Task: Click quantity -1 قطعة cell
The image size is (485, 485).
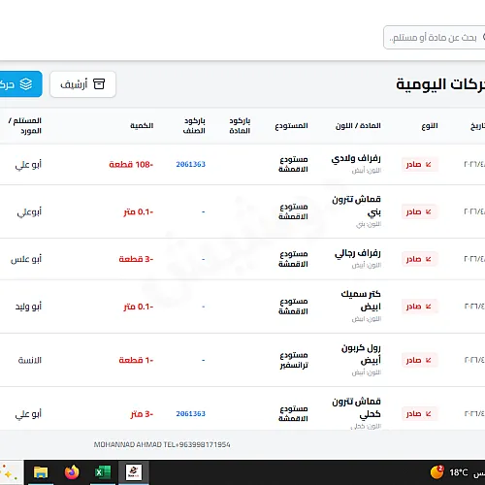Action: [x=136, y=360]
